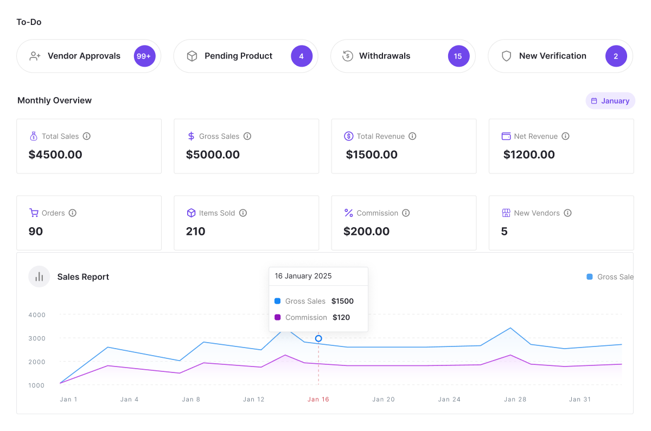Click the highlighted data point on chart
The height and width of the screenshot is (431, 651).
coord(318,338)
